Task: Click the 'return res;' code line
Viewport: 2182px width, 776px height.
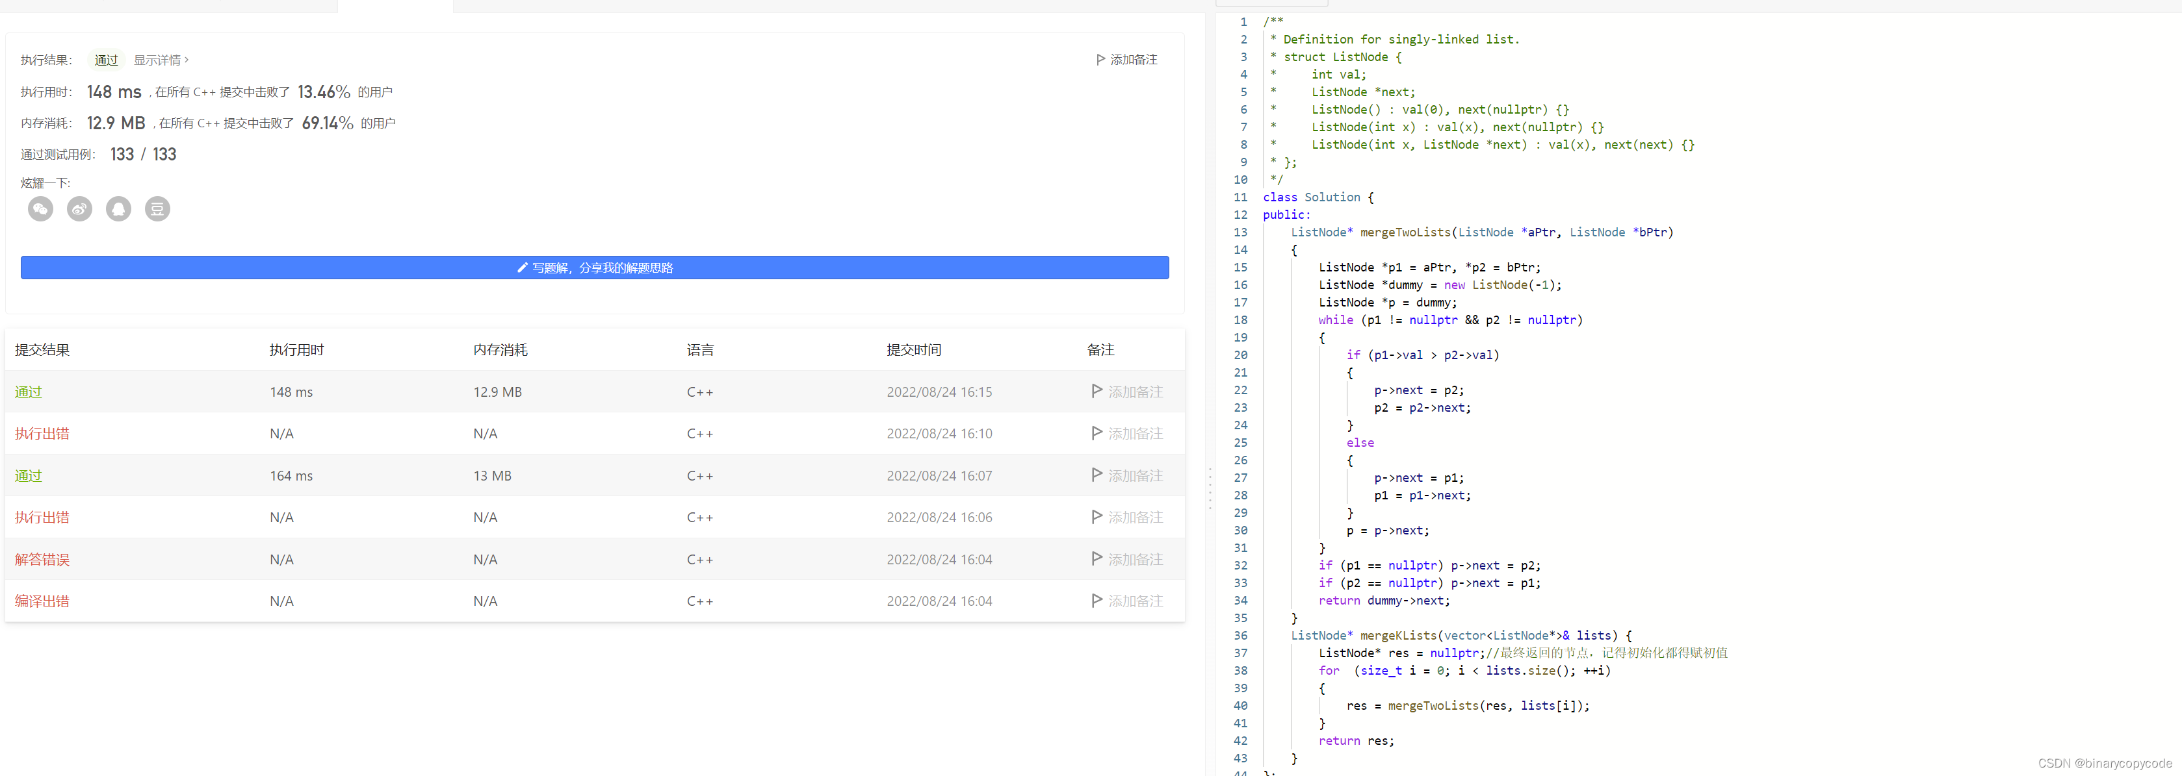Action: click(1355, 740)
